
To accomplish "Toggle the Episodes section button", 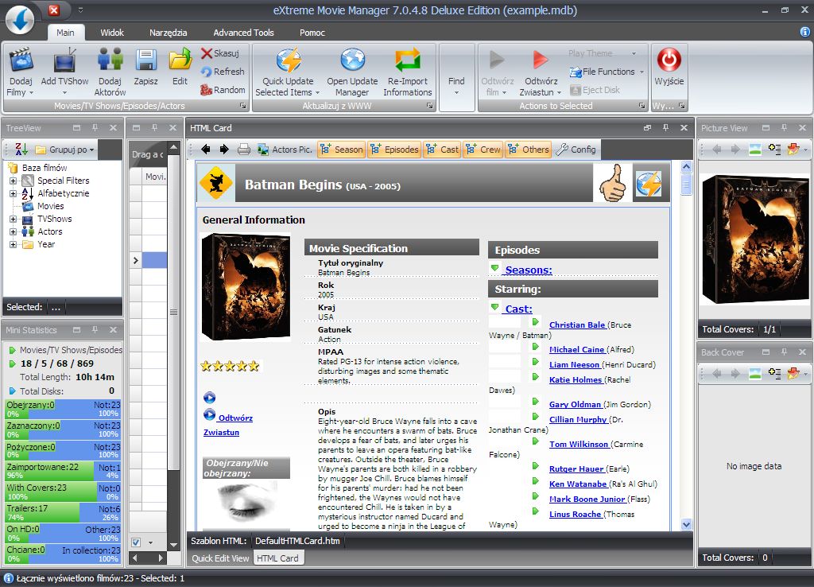I will coord(393,150).
